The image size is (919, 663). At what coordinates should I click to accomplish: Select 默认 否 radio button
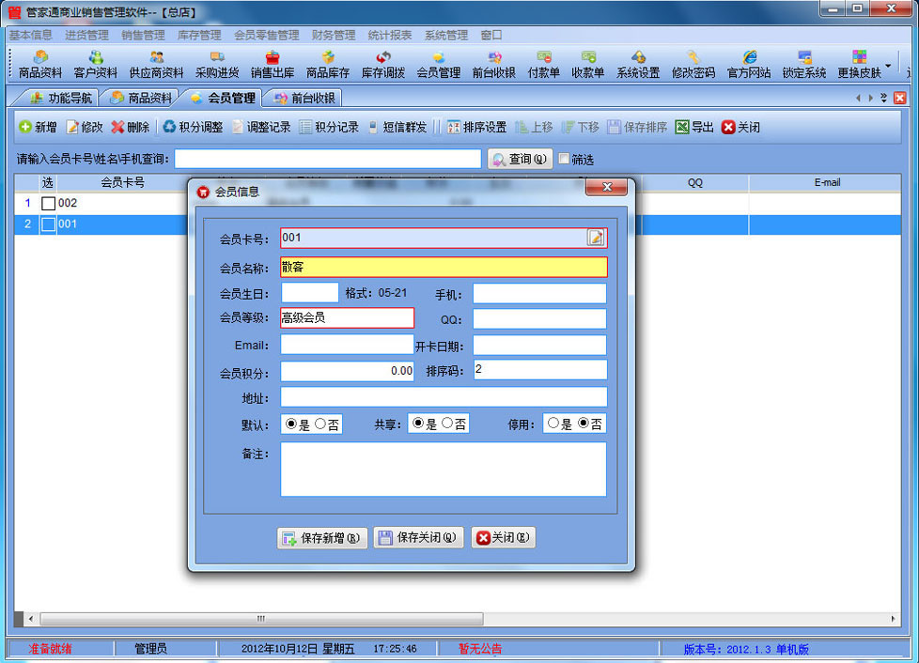click(320, 424)
